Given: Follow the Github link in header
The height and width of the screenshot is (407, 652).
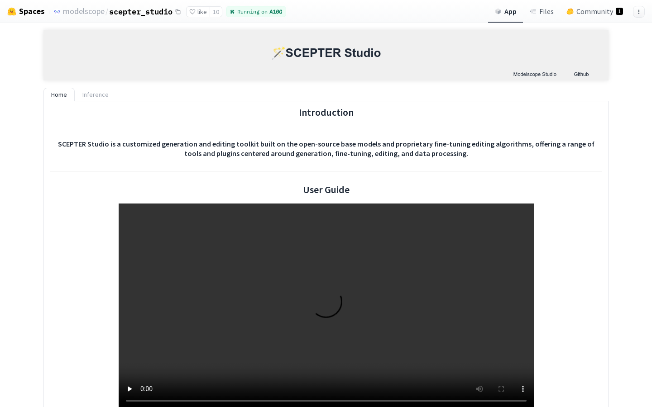Looking at the screenshot, I should click(x=581, y=74).
